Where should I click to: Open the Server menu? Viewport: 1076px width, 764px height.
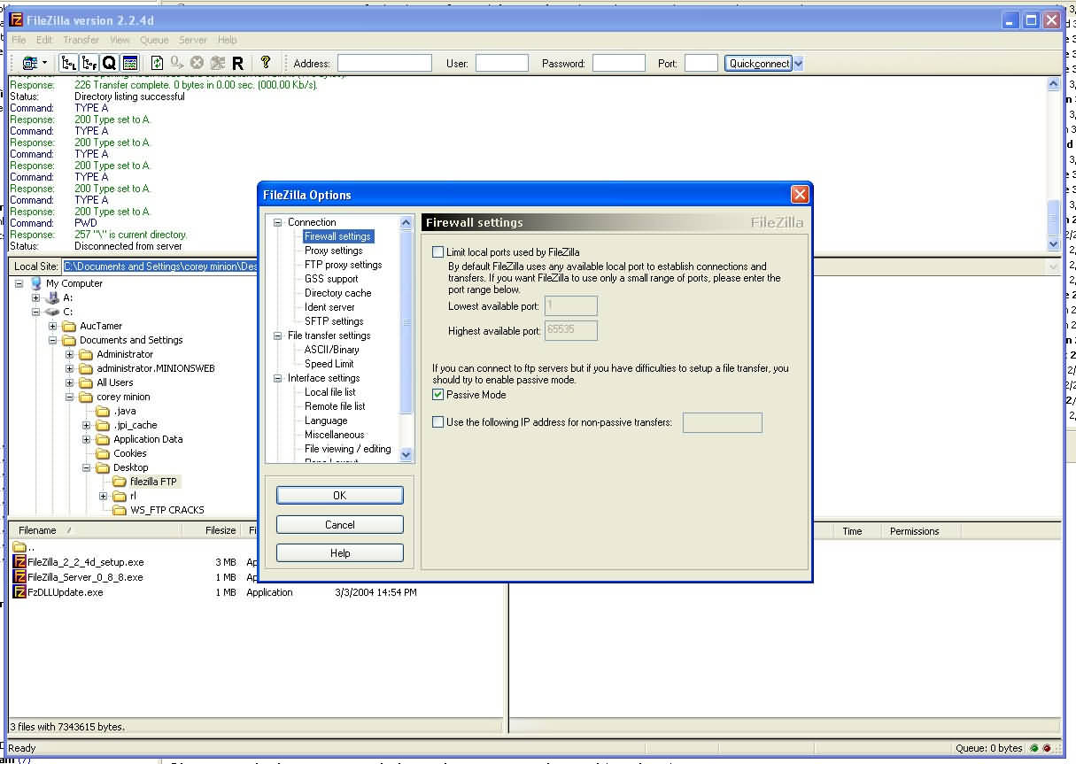[193, 40]
